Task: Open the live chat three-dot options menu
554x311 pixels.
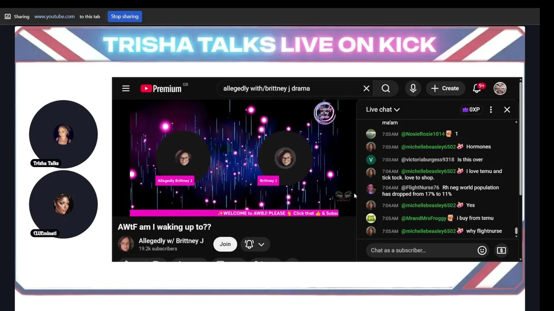Action: pyautogui.click(x=491, y=110)
